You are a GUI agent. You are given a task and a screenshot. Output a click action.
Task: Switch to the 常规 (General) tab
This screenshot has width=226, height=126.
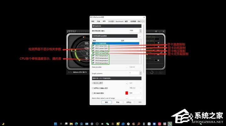(x=93, y=21)
